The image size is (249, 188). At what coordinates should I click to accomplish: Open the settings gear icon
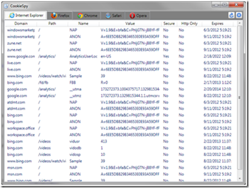tap(239, 15)
